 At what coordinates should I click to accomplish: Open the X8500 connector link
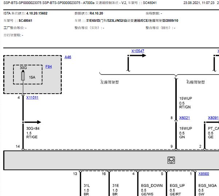point(204,173)
